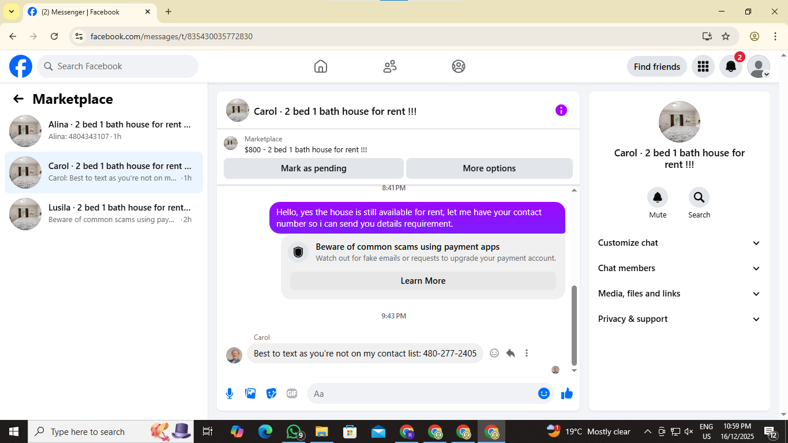This screenshot has height=443, width=788.
Task: Click Carol's avatar next to her message
Action: (234, 355)
